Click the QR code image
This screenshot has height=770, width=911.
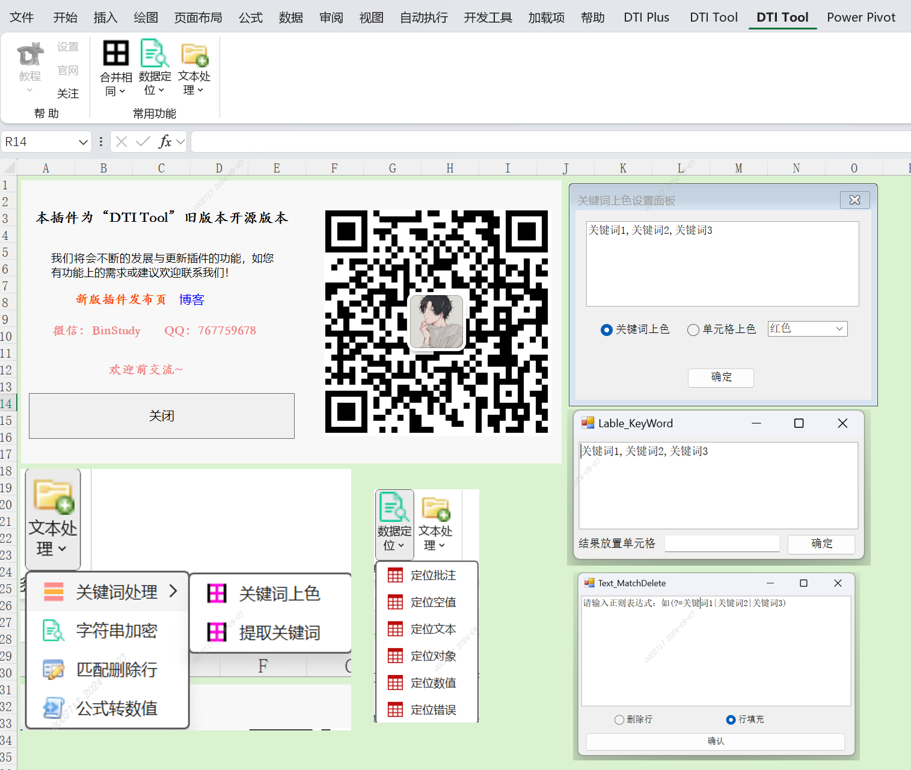point(437,322)
